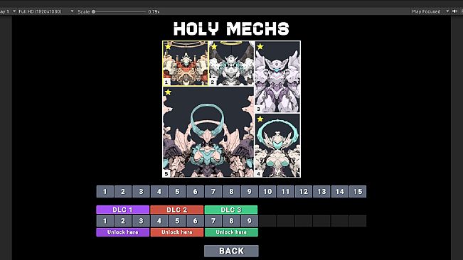Click purple Unlock here button for DLC 1
The image size is (463, 260).
(122, 232)
